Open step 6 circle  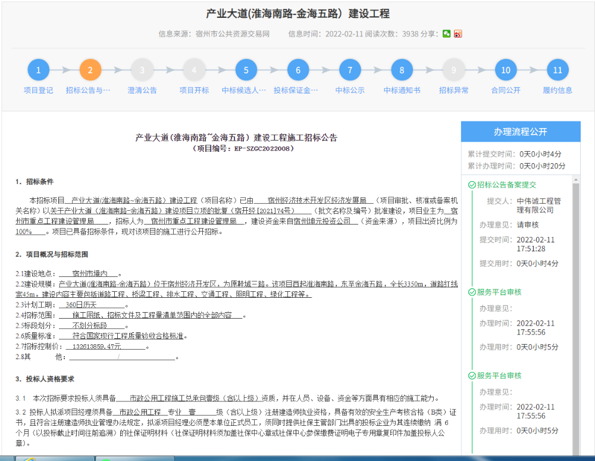(298, 70)
